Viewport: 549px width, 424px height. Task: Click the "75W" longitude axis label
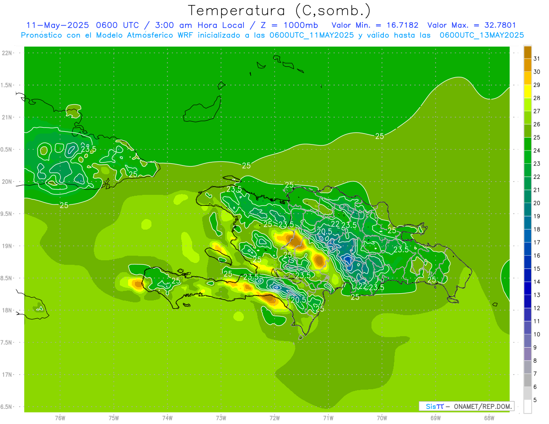coord(114,418)
